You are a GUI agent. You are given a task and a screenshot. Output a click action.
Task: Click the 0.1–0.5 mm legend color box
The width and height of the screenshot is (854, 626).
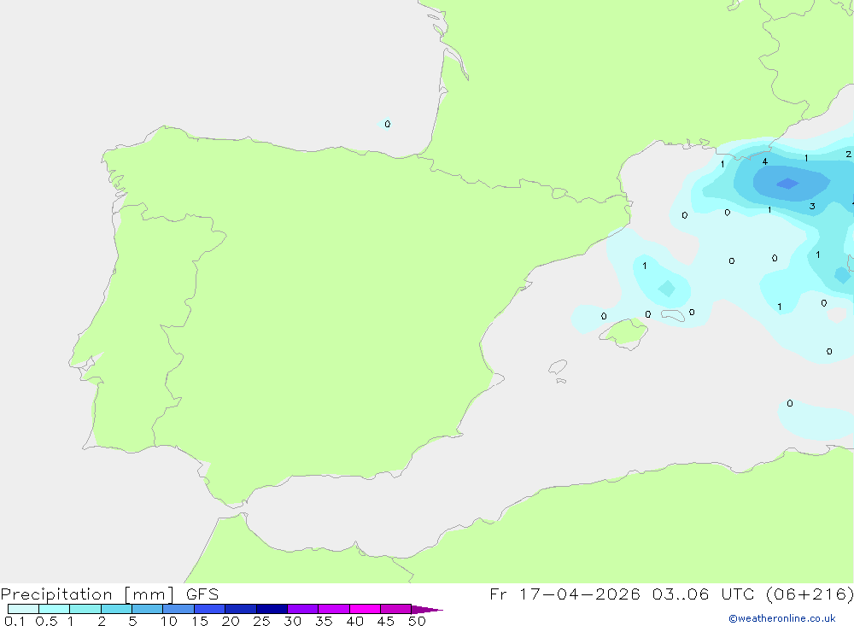coord(23,609)
